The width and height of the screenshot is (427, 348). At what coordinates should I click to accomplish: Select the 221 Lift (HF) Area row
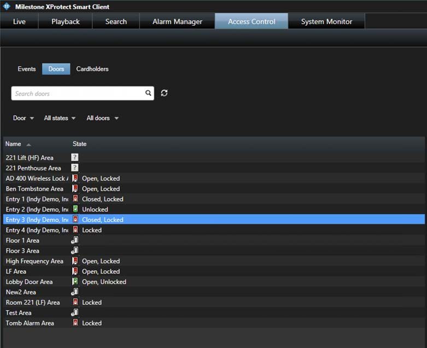pos(214,157)
